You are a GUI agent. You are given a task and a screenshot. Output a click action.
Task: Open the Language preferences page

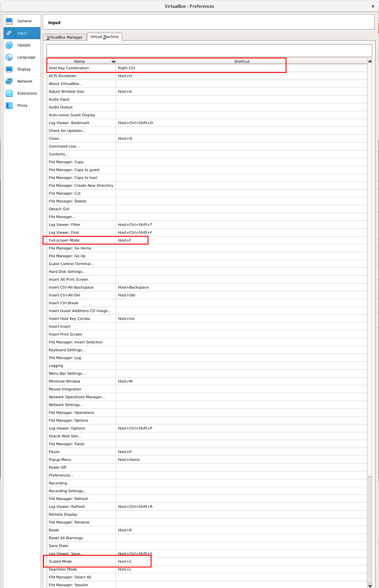22,57
